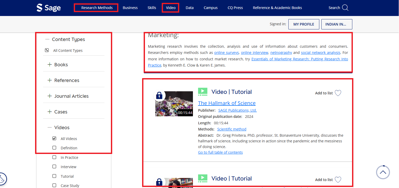Check the Definition video filter
This screenshot has height=188, width=399.
pos(54,148)
